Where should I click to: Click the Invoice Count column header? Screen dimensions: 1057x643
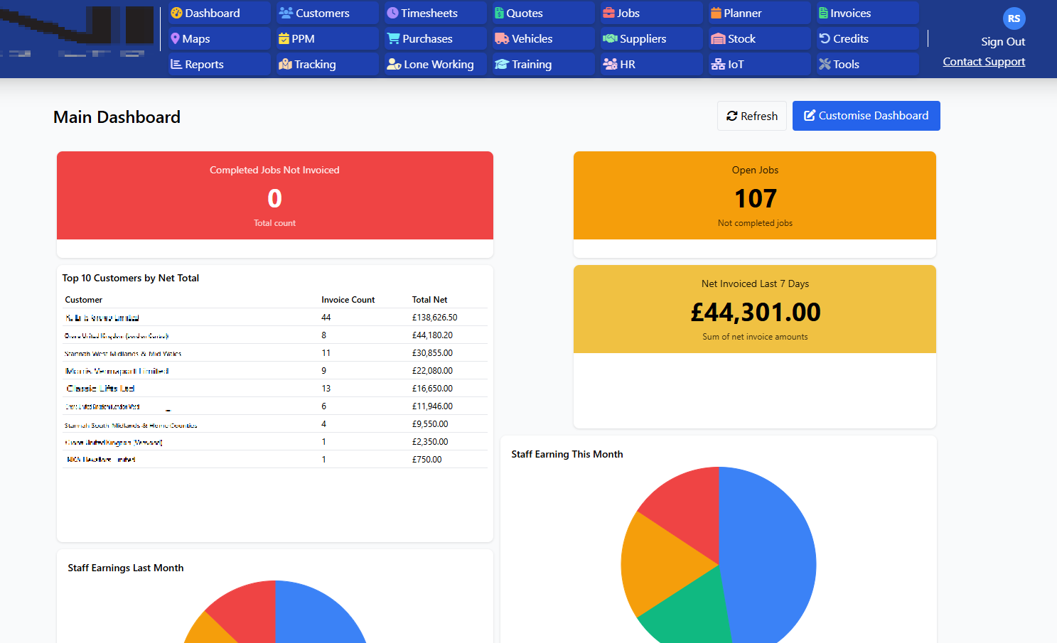coord(348,300)
